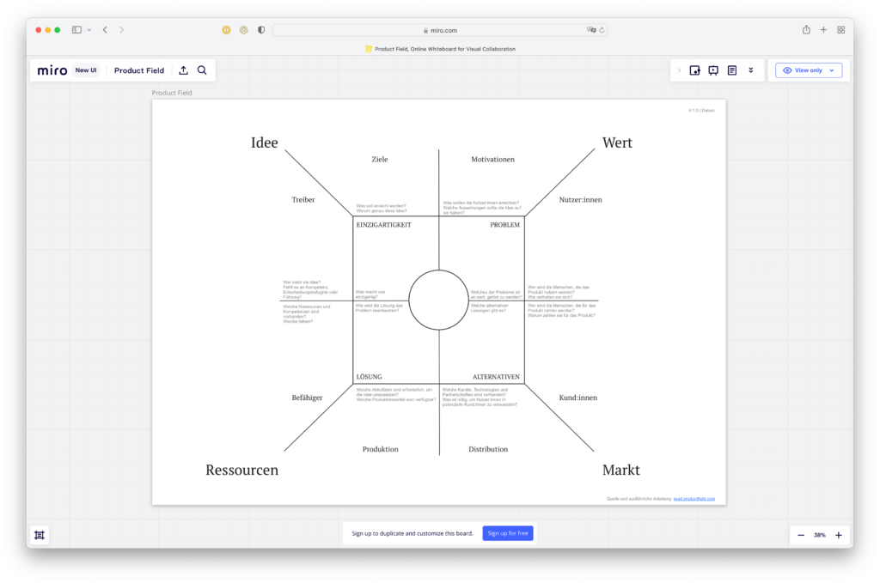Open the browser share icon

[x=805, y=28]
